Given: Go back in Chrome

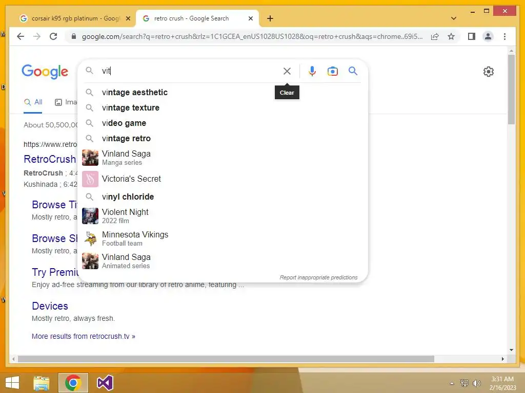Looking at the screenshot, I should click(21, 36).
